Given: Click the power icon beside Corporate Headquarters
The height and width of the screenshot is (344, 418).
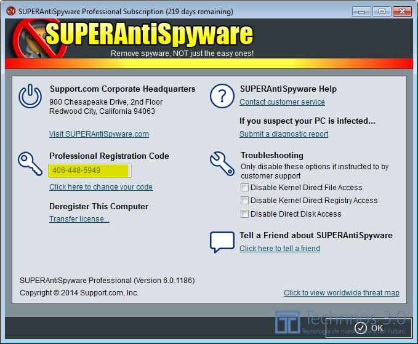Looking at the screenshot, I should point(30,96).
